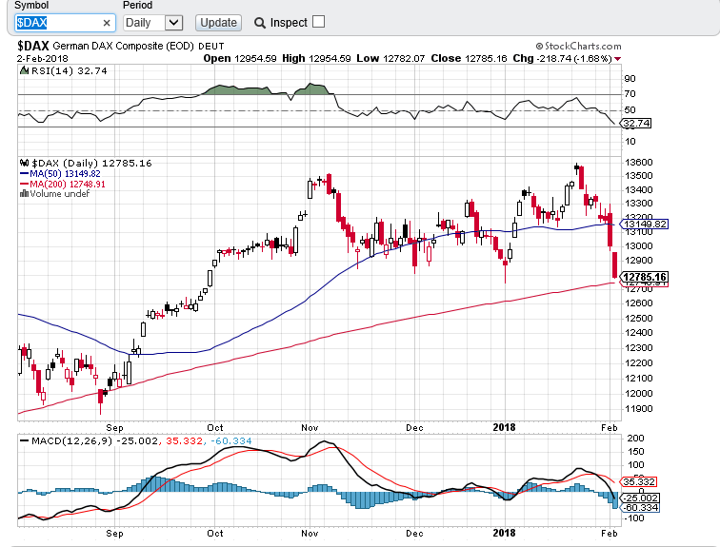720x547 pixels.
Task: Click the 12785.16 last price tag
Action: pyautogui.click(x=644, y=277)
